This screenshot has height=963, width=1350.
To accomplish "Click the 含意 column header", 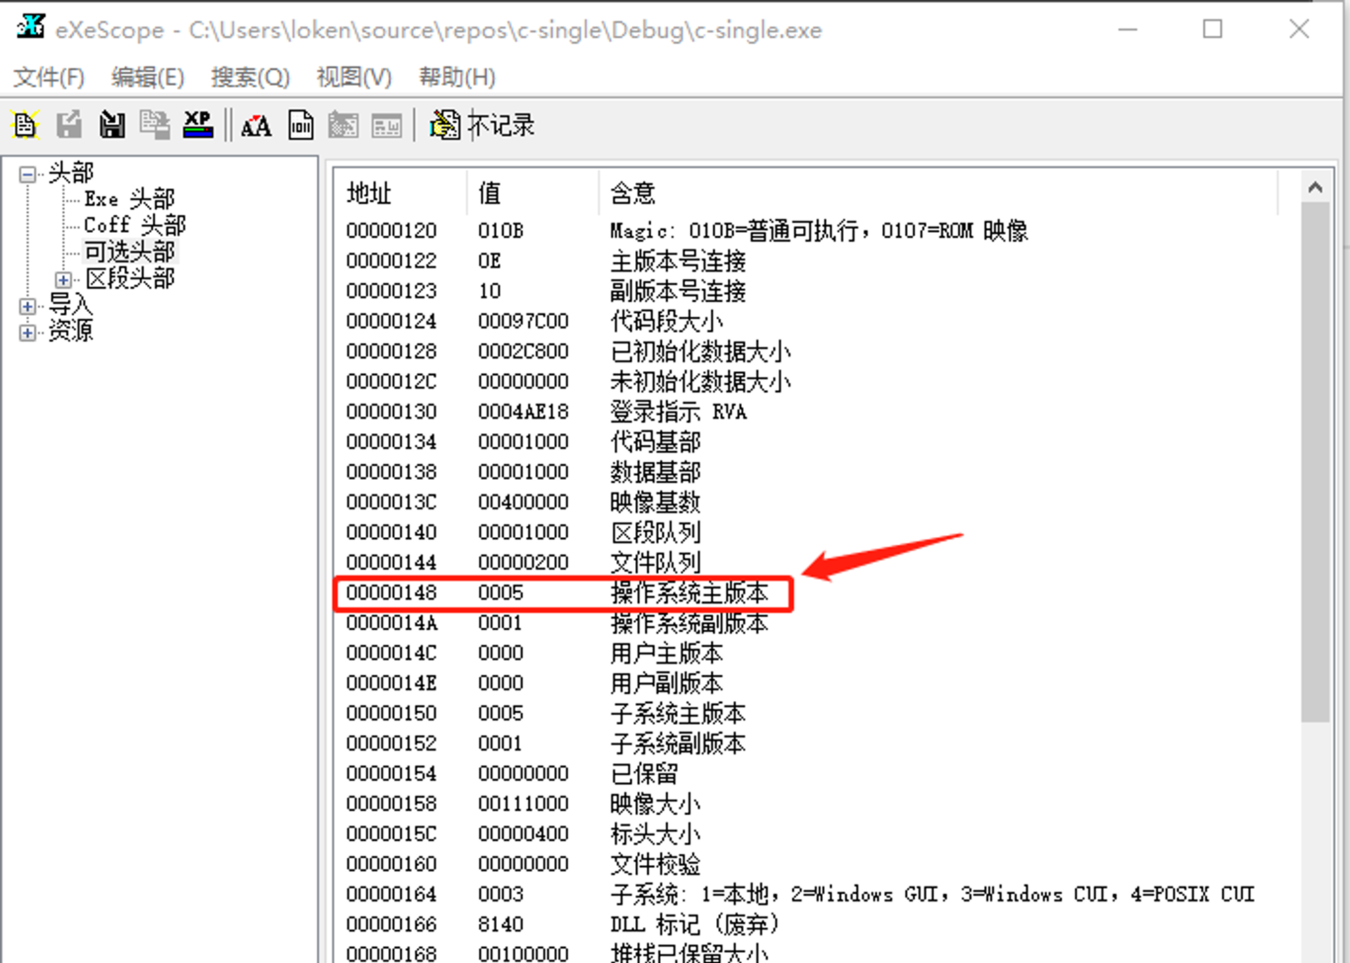I will (938, 193).
